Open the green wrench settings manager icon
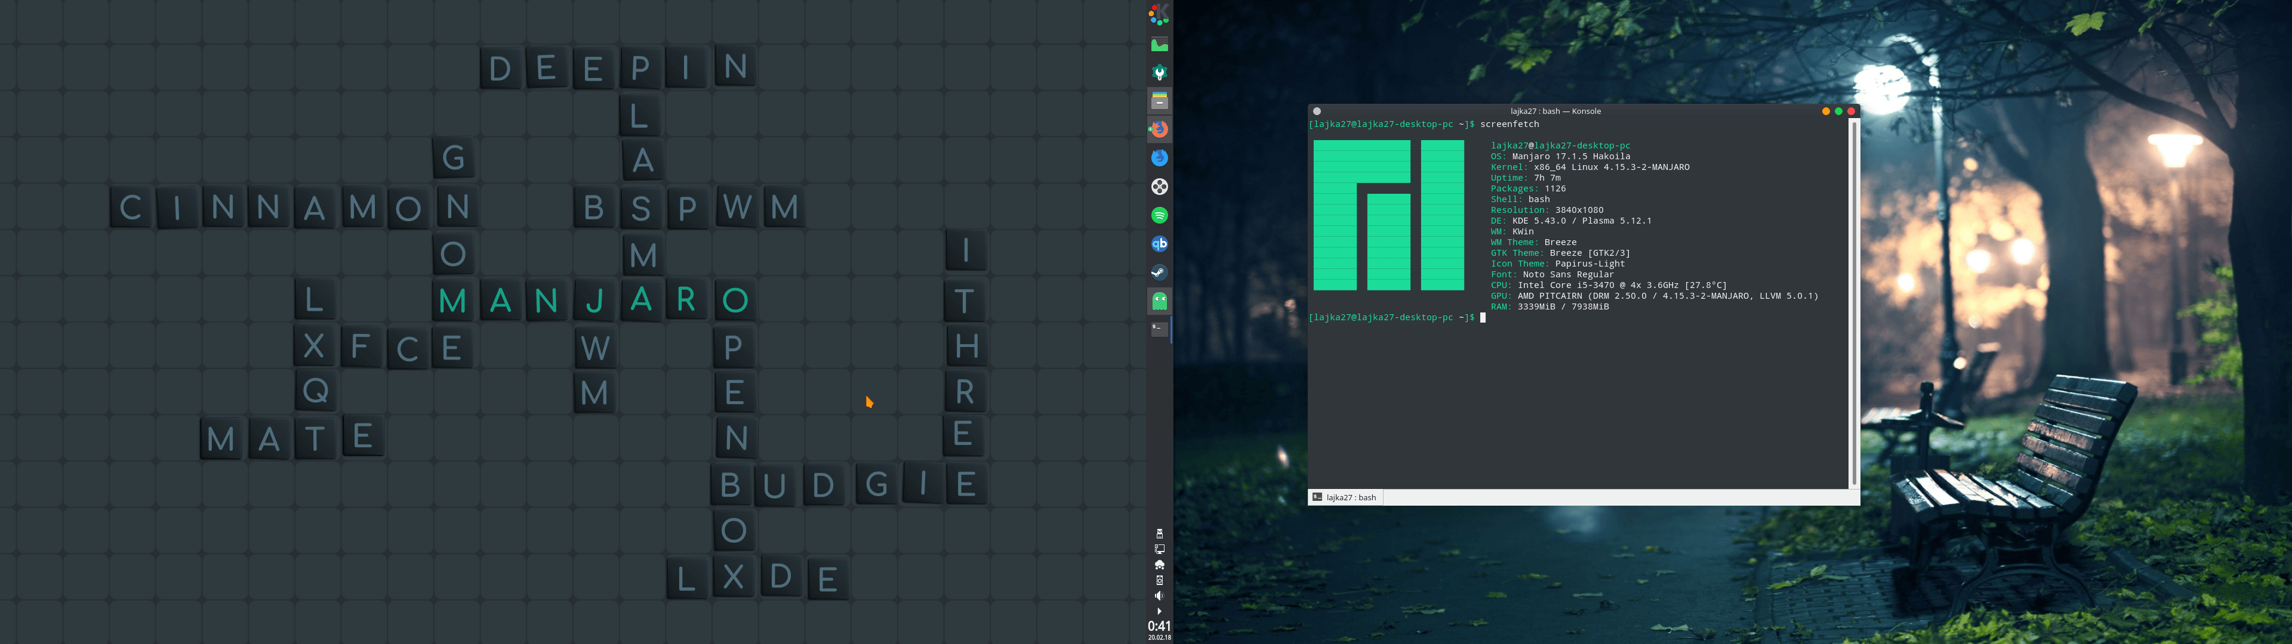This screenshot has height=644, width=2292. 1159,73
